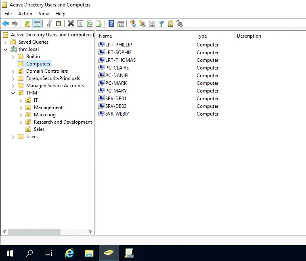Select the LPT-THOMAS computer
The width and height of the screenshot is (306, 261).
pyautogui.click(x=120, y=60)
